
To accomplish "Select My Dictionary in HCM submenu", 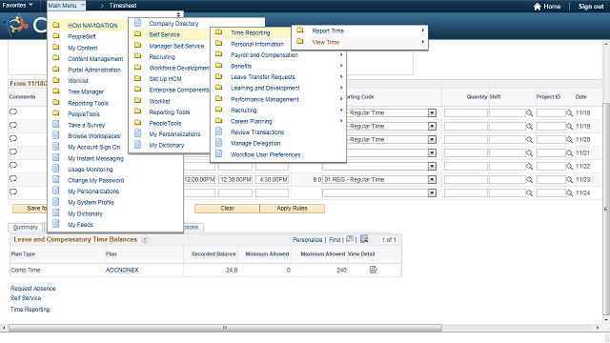I will pyautogui.click(x=167, y=145).
